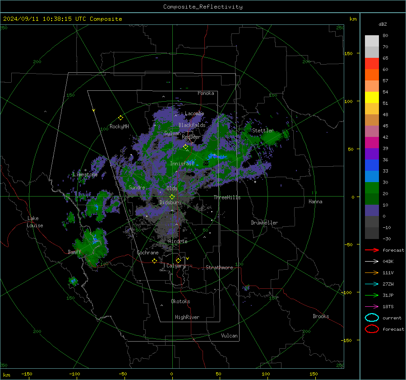The height and width of the screenshot is (380, 406).
Task: Click the Drumheller town label
Action: coord(264,223)
